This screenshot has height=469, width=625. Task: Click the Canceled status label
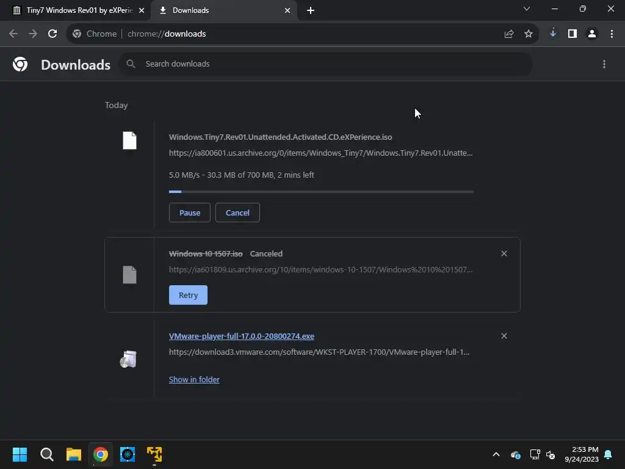tap(266, 253)
